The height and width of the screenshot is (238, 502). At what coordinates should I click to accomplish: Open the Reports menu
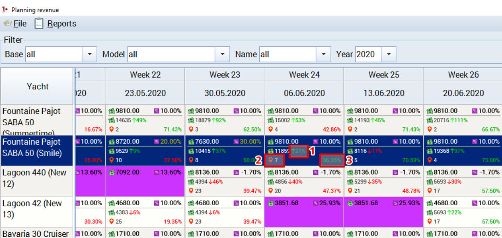click(55, 24)
